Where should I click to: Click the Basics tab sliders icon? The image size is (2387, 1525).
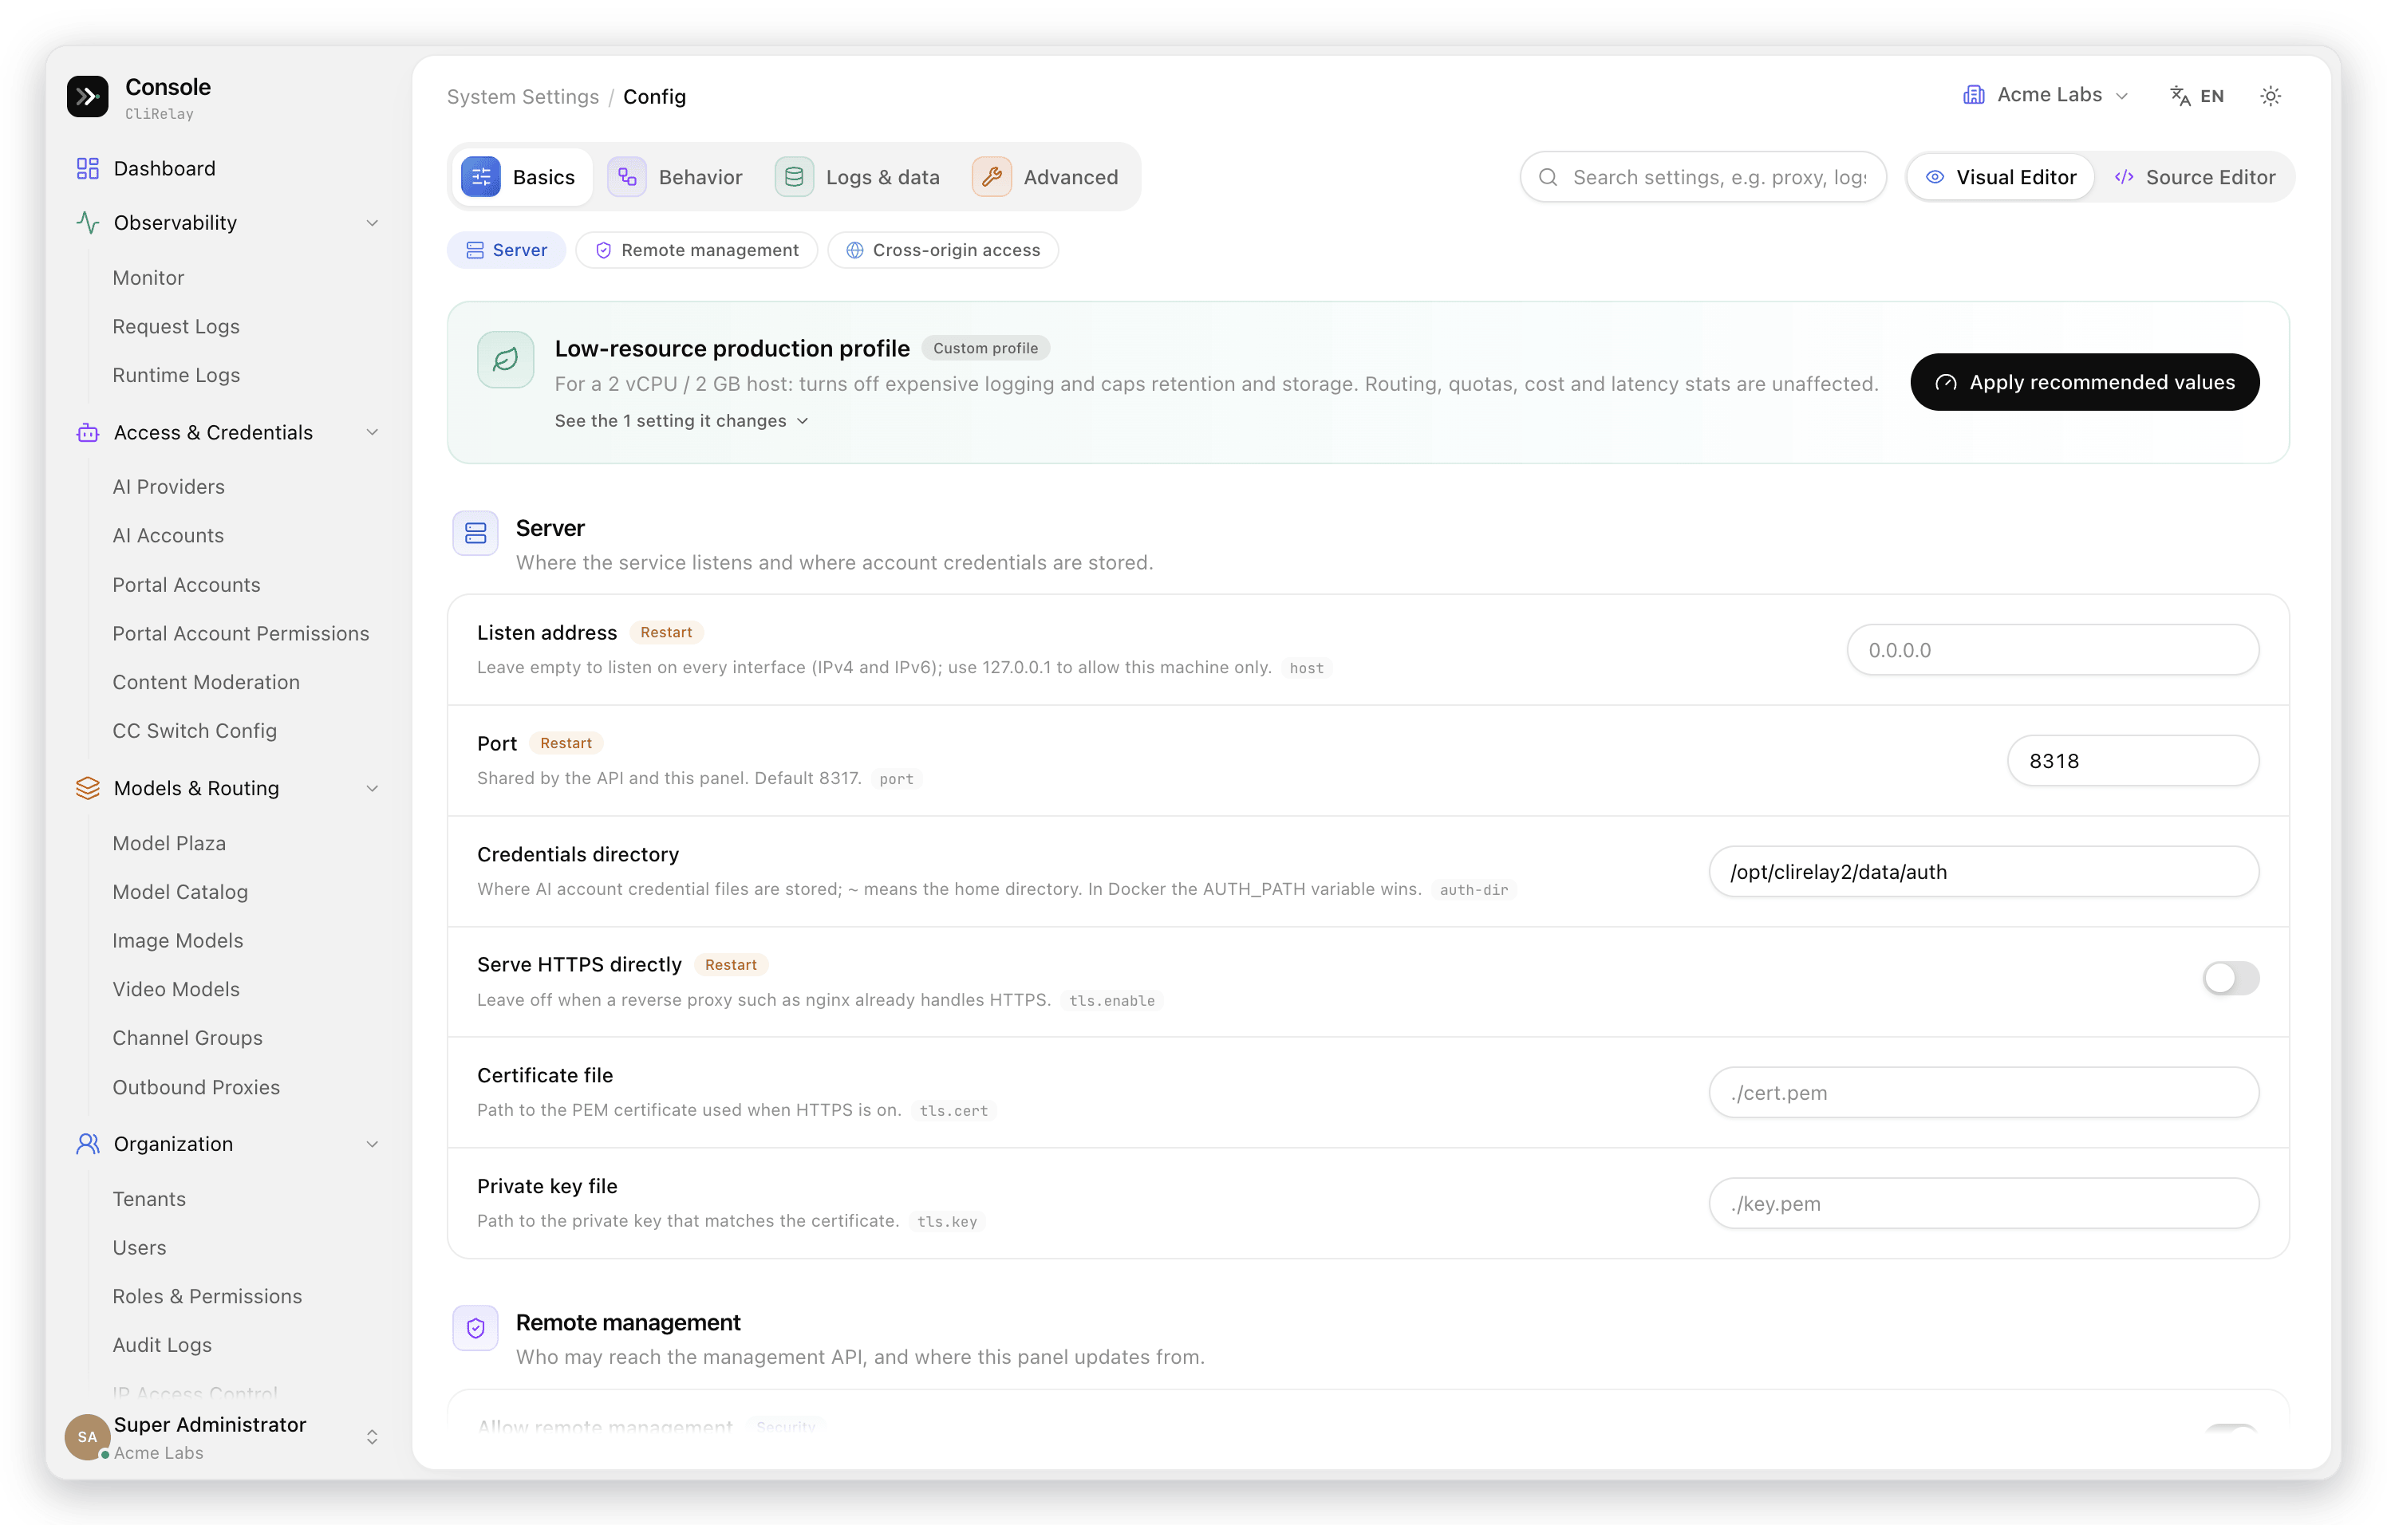pos(481,176)
